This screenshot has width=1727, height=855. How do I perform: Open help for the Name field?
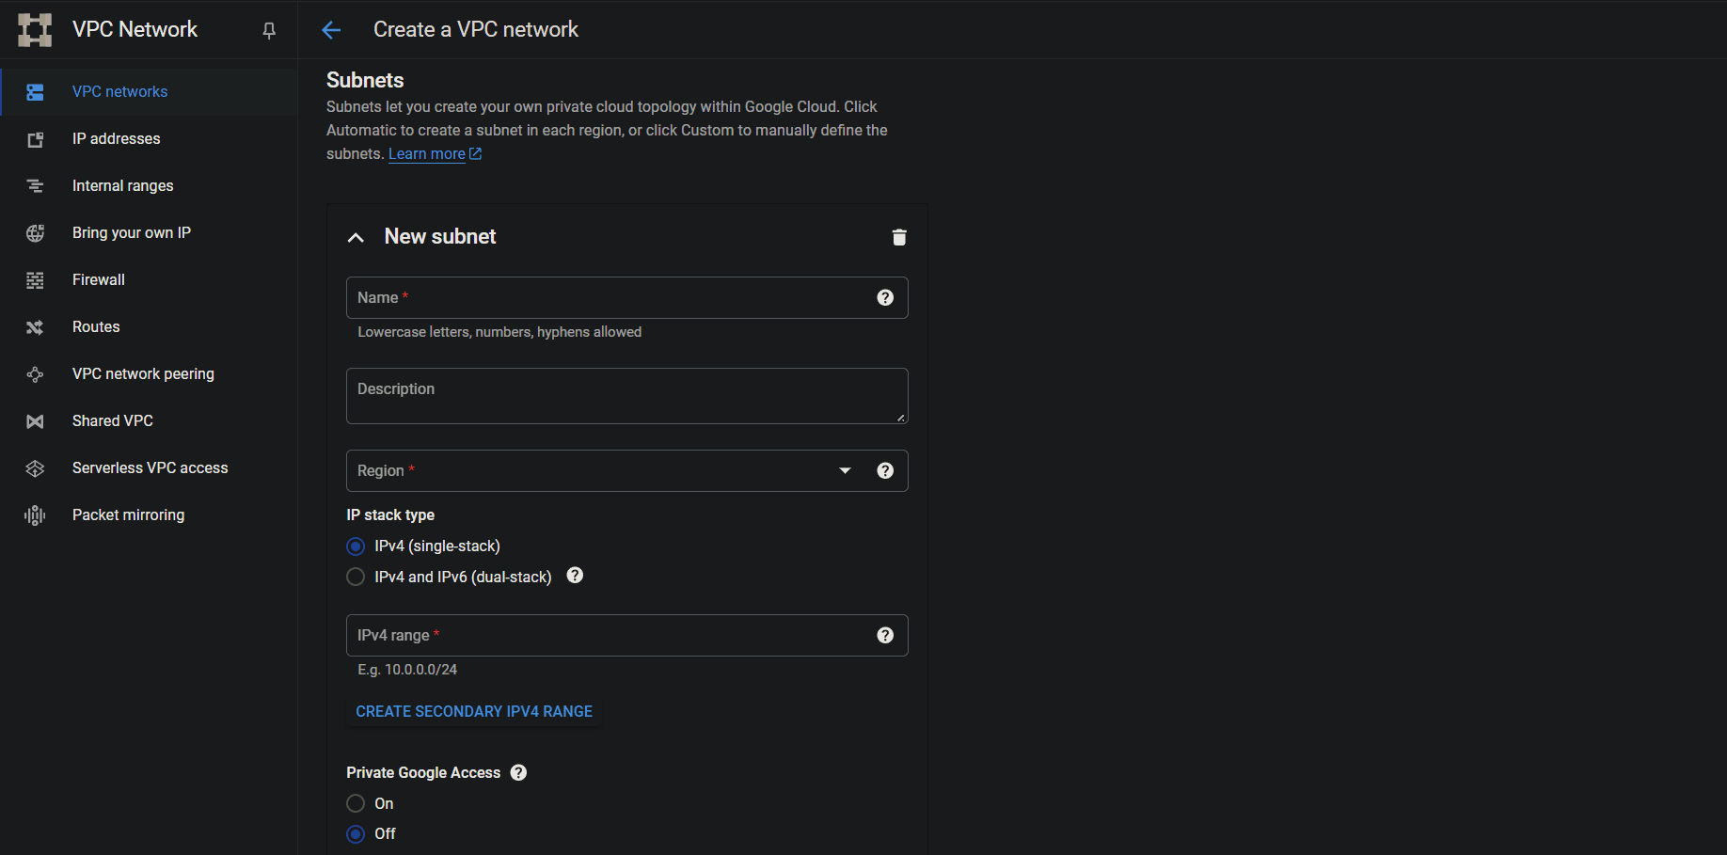885,297
